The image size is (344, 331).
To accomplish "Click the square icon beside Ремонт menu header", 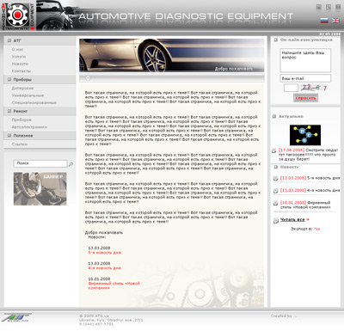I will point(9,111).
